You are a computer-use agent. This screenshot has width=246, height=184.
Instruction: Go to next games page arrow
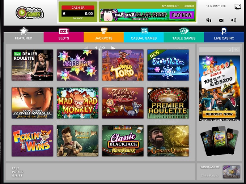pyautogui.click(x=113, y=48)
